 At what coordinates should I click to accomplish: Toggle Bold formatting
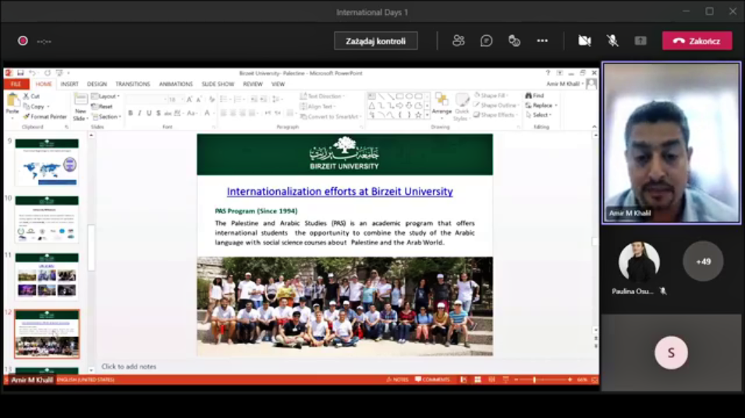[x=130, y=113]
